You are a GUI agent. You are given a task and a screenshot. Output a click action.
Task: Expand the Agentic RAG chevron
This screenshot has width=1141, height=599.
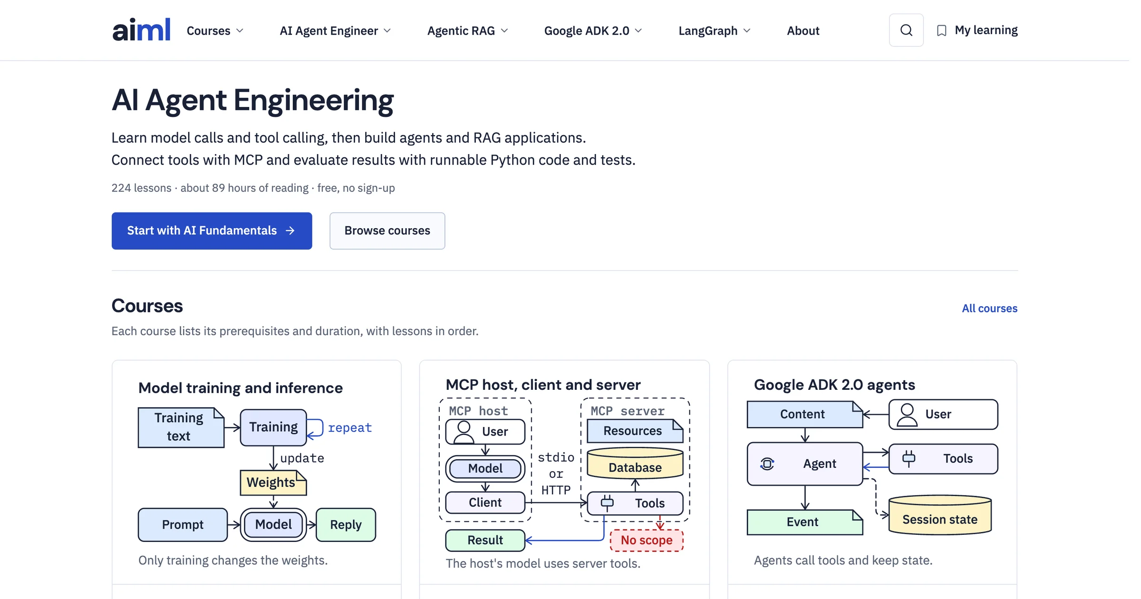pos(504,30)
